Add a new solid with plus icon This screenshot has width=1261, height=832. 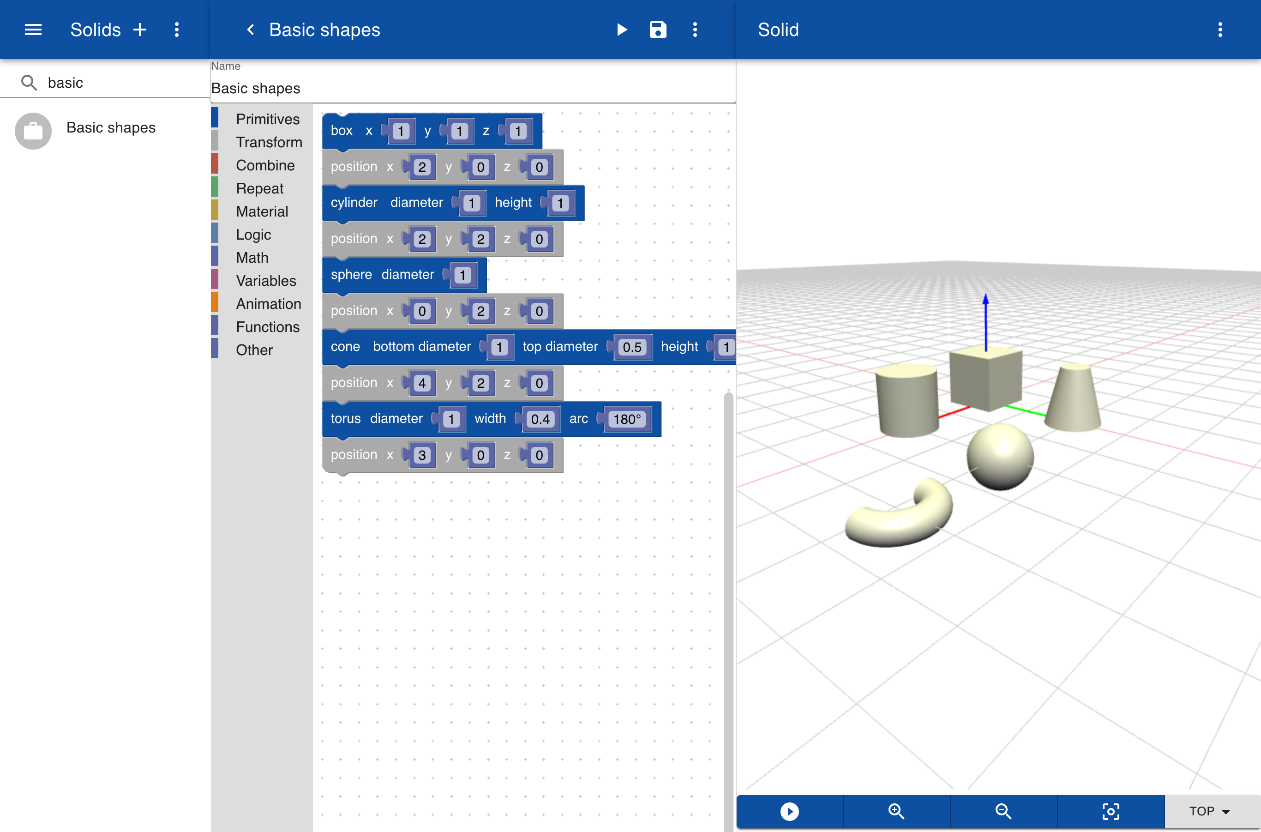(140, 30)
